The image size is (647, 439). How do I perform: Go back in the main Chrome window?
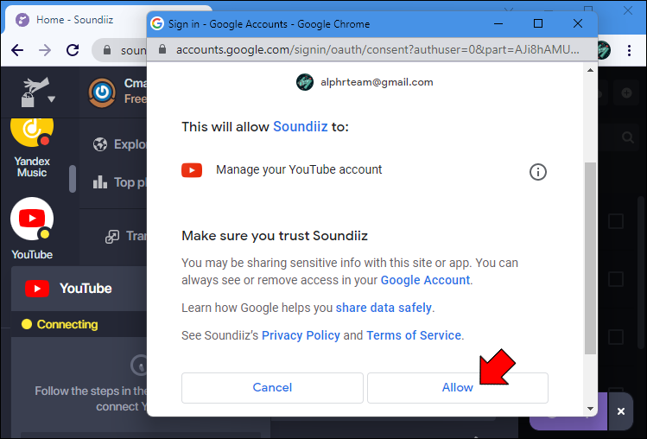pyautogui.click(x=17, y=50)
